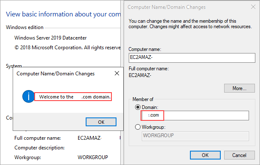This screenshot has height=165, width=260.
Task: Click OK in the Welcome to domain message
Action: 101,122
